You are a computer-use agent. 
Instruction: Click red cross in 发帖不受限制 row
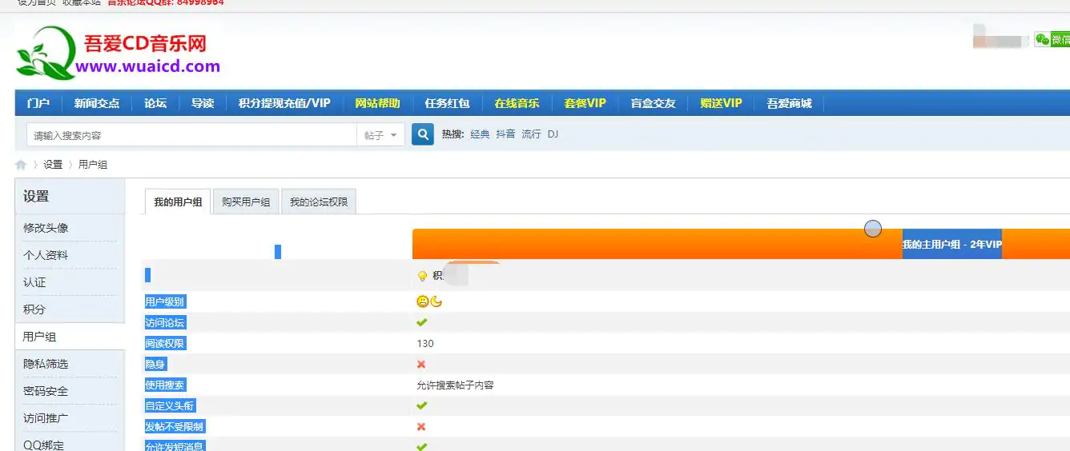[421, 426]
